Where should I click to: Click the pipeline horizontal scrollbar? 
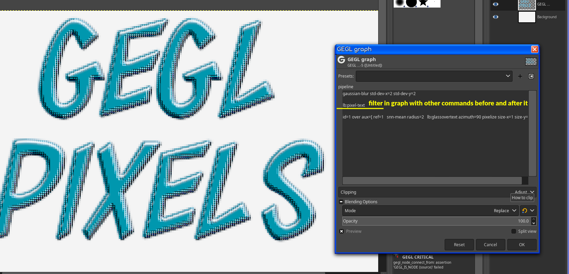(x=432, y=181)
